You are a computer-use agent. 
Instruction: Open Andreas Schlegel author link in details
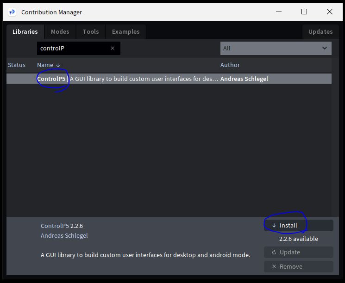coord(64,235)
